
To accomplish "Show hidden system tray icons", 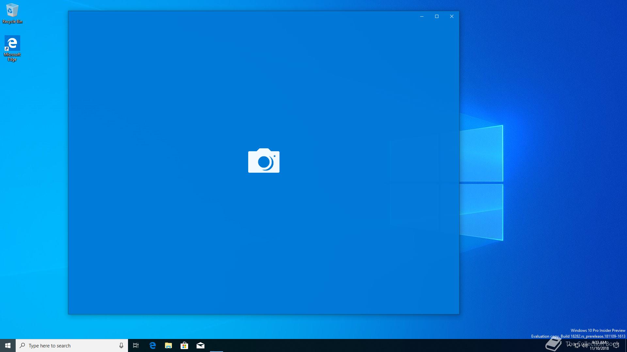I will [569, 345].
